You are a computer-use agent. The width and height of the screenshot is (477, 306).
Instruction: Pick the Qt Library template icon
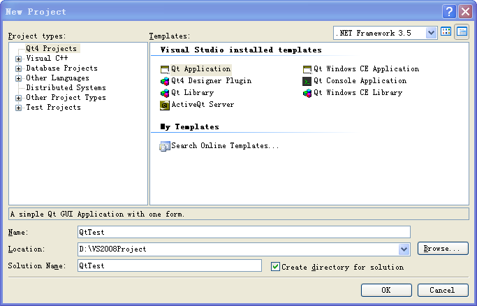[165, 93]
